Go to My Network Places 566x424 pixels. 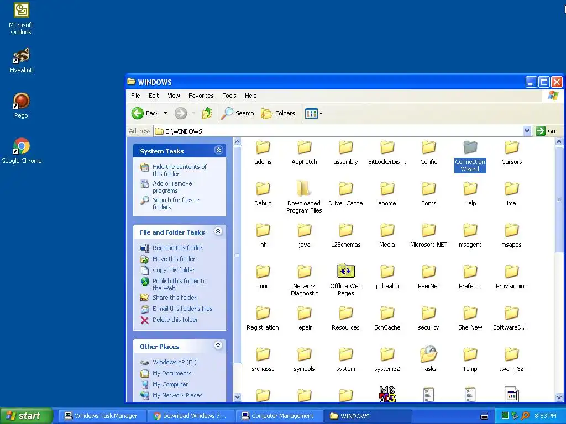pyautogui.click(x=177, y=395)
